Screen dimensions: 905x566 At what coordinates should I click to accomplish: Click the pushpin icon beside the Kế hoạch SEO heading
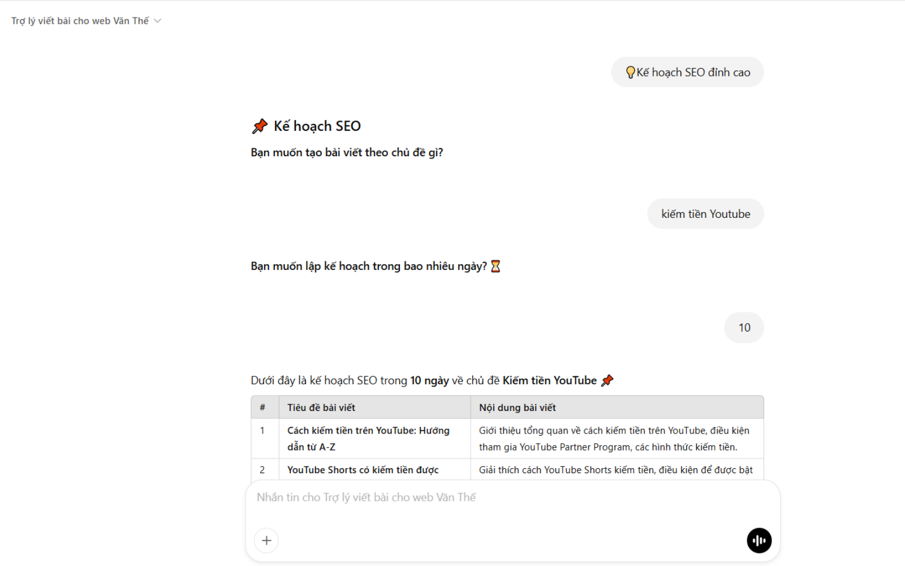[260, 126]
